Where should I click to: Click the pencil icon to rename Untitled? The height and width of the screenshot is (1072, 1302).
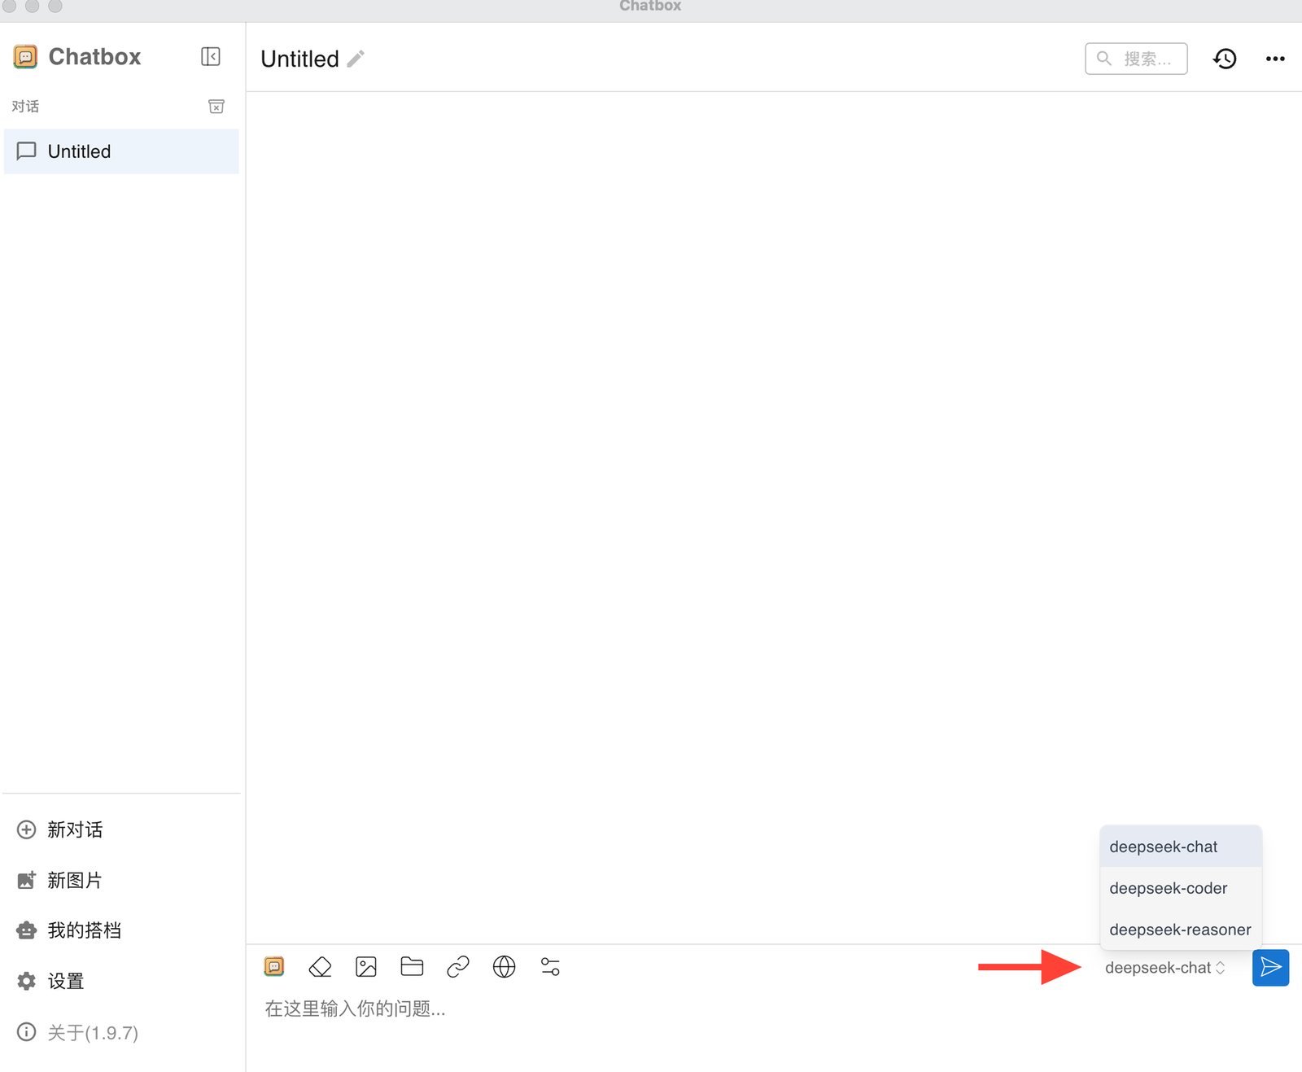coord(356,59)
